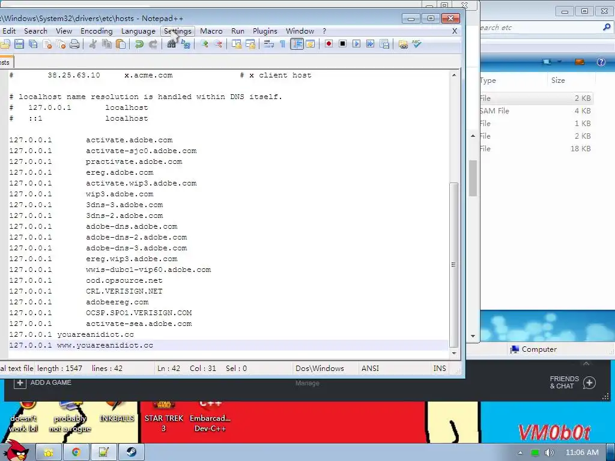Open the Window menu

300,31
